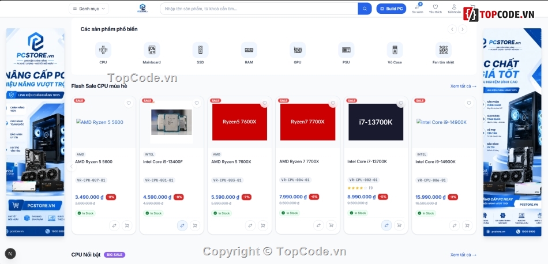The width and height of the screenshot is (548, 264).
Task: Open AMD Ryzen 5 5600 product title
Action: click(x=93, y=161)
